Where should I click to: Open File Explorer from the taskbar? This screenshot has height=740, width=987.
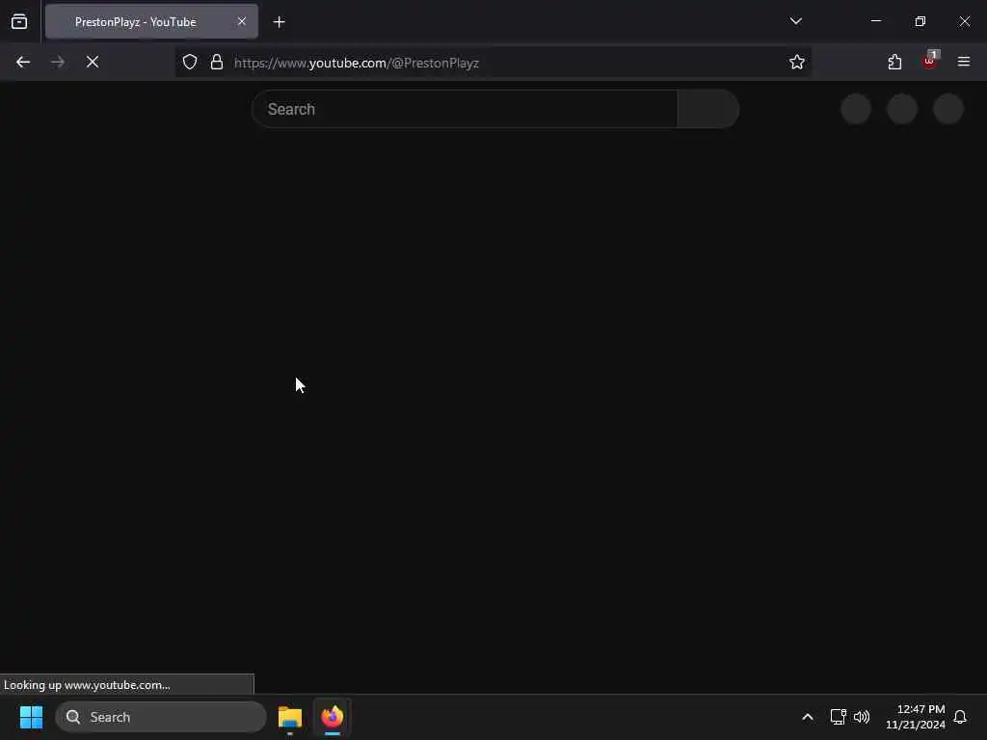[x=290, y=717]
